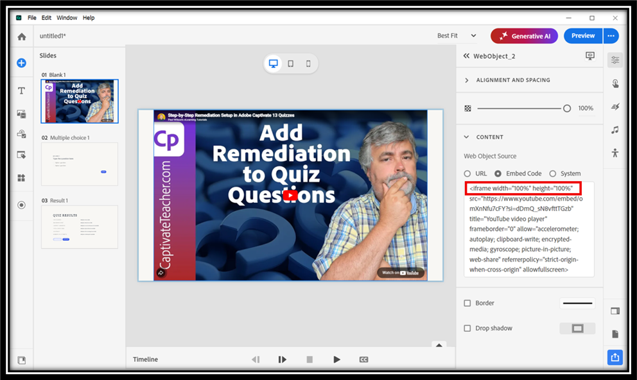Expand the Alignment and Spacing section

(x=467, y=80)
